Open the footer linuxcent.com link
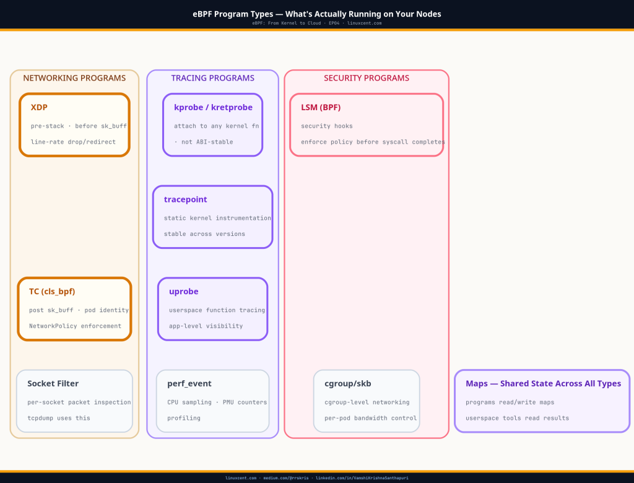The image size is (634, 483). click(x=241, y=478)
